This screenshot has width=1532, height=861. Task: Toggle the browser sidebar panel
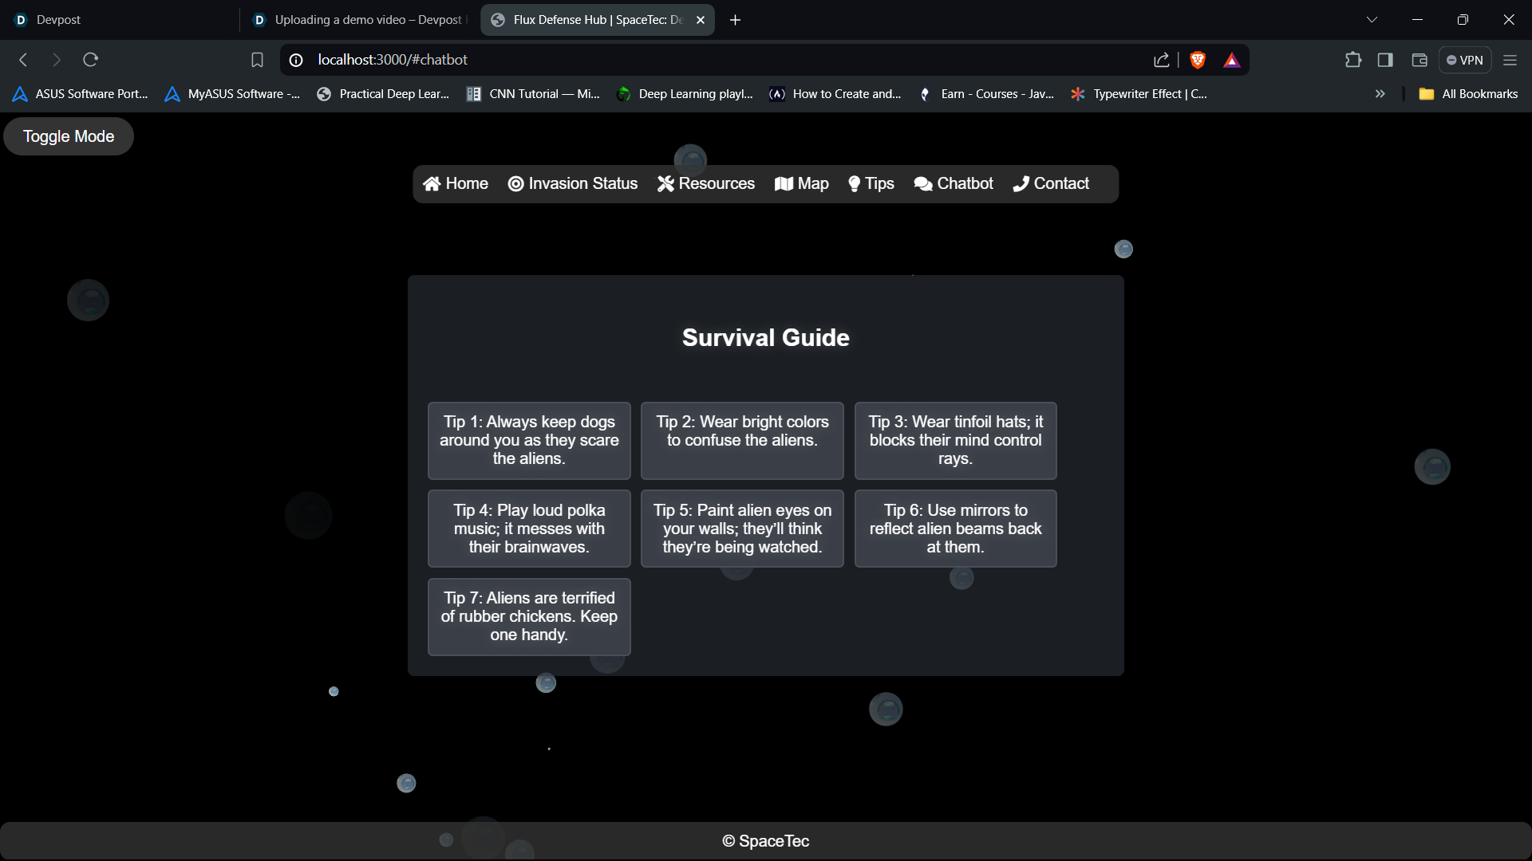pyautogui.click(x=1385, y=60)
